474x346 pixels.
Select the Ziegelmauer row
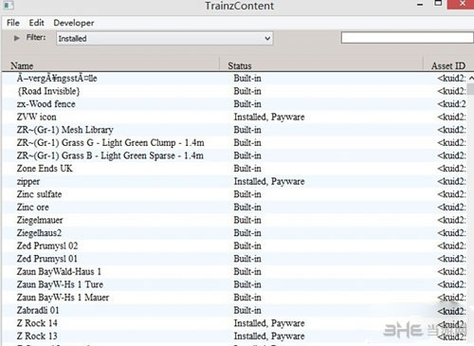(235, 220)
